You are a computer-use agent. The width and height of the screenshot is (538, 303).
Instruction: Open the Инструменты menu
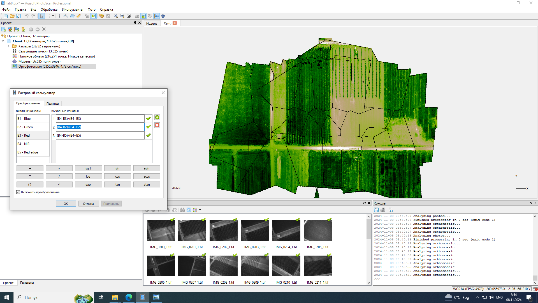[72, 10]
